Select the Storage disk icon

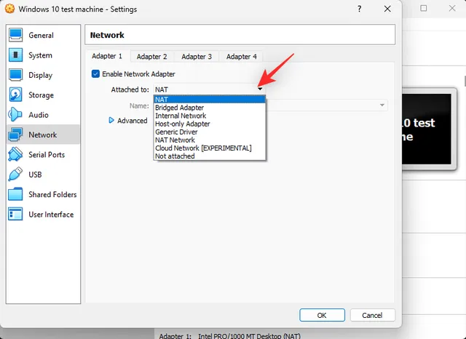click(16, 95)
